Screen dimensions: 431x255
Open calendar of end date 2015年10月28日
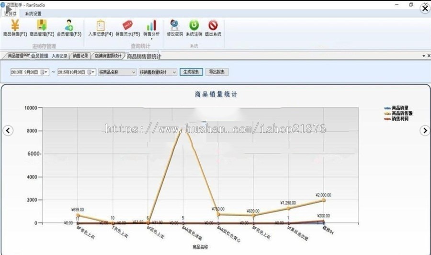click(91, 72)
